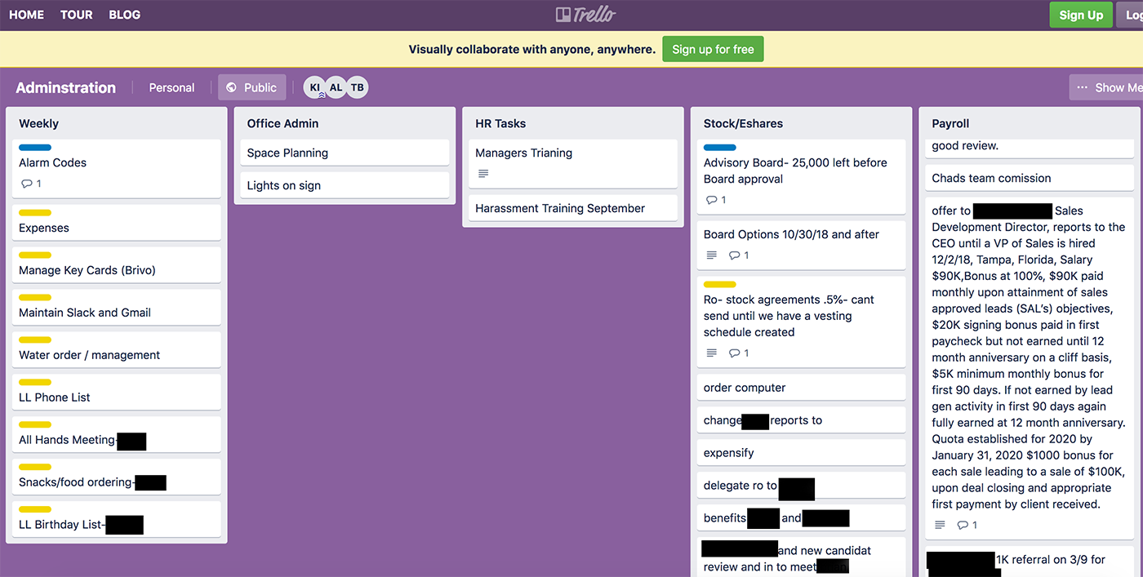The width and height of the screenshot is (1143, 577).
Task: Click comment icon on Advisory Board card
Action: (711, 200)
